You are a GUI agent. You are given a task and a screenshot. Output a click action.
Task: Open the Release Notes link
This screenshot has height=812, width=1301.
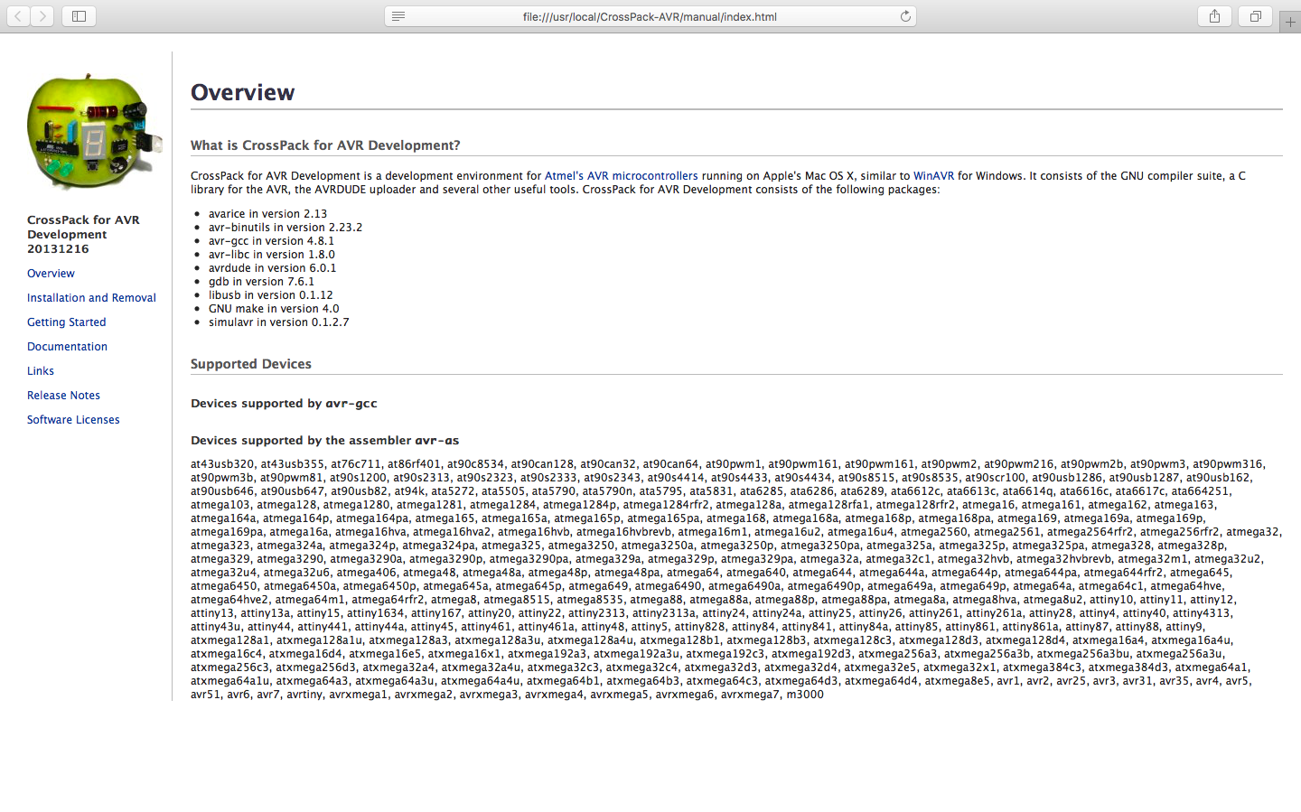click(x=63, y=396)
